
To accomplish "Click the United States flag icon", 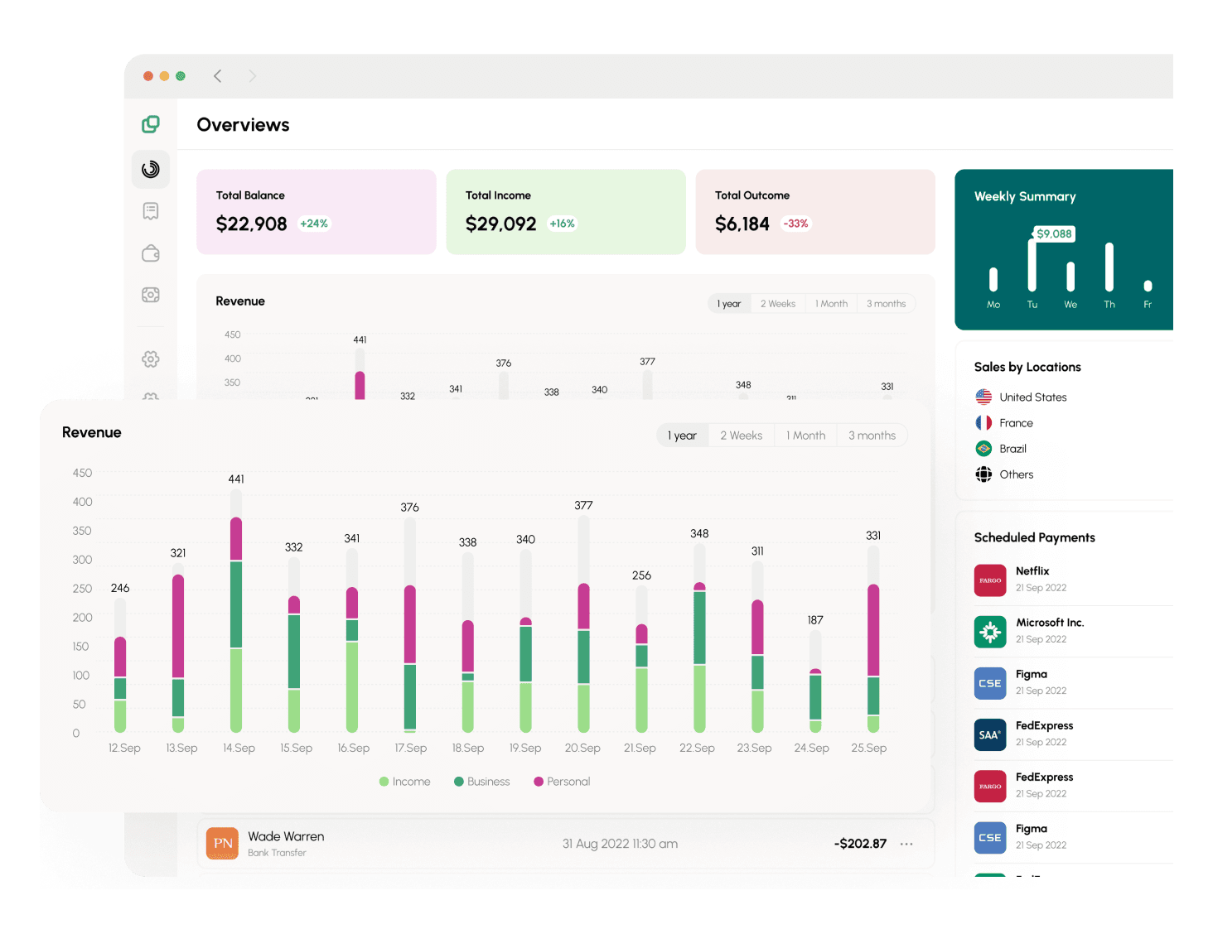I will (983, 397).
